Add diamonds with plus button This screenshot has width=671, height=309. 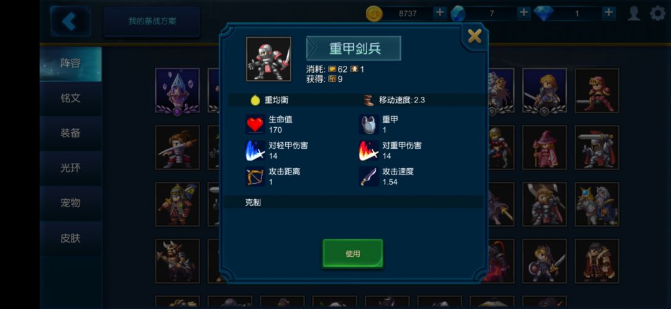pos(608,13)
